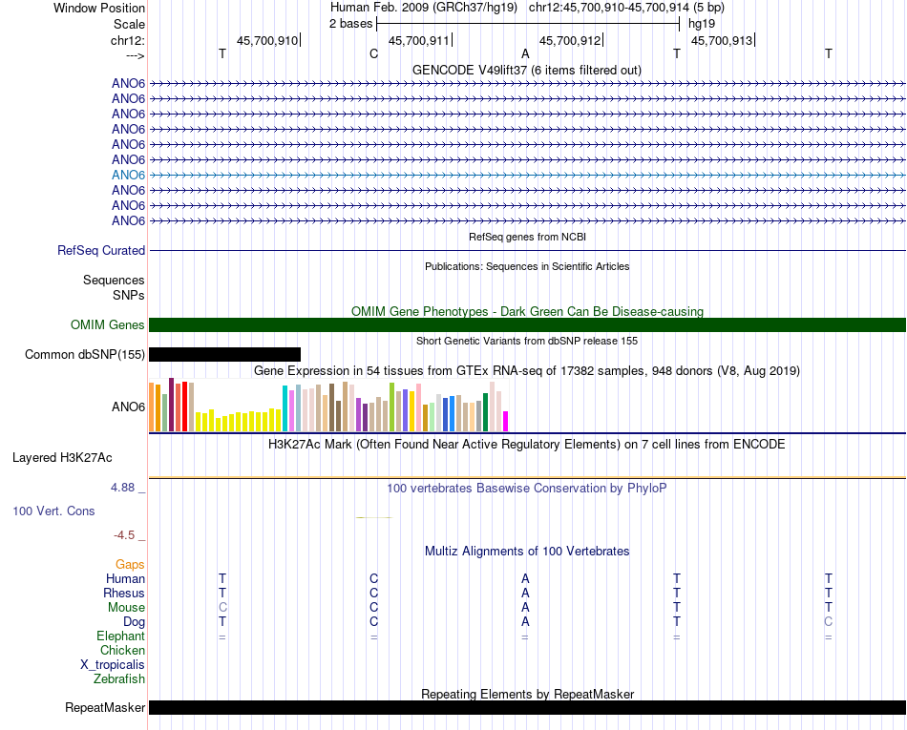Click the Sequences track label

point(114,281)
